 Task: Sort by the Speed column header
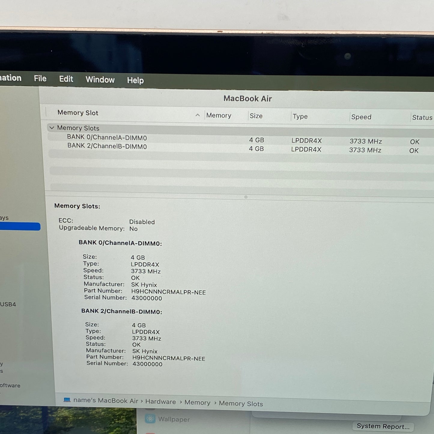point(361,117)
